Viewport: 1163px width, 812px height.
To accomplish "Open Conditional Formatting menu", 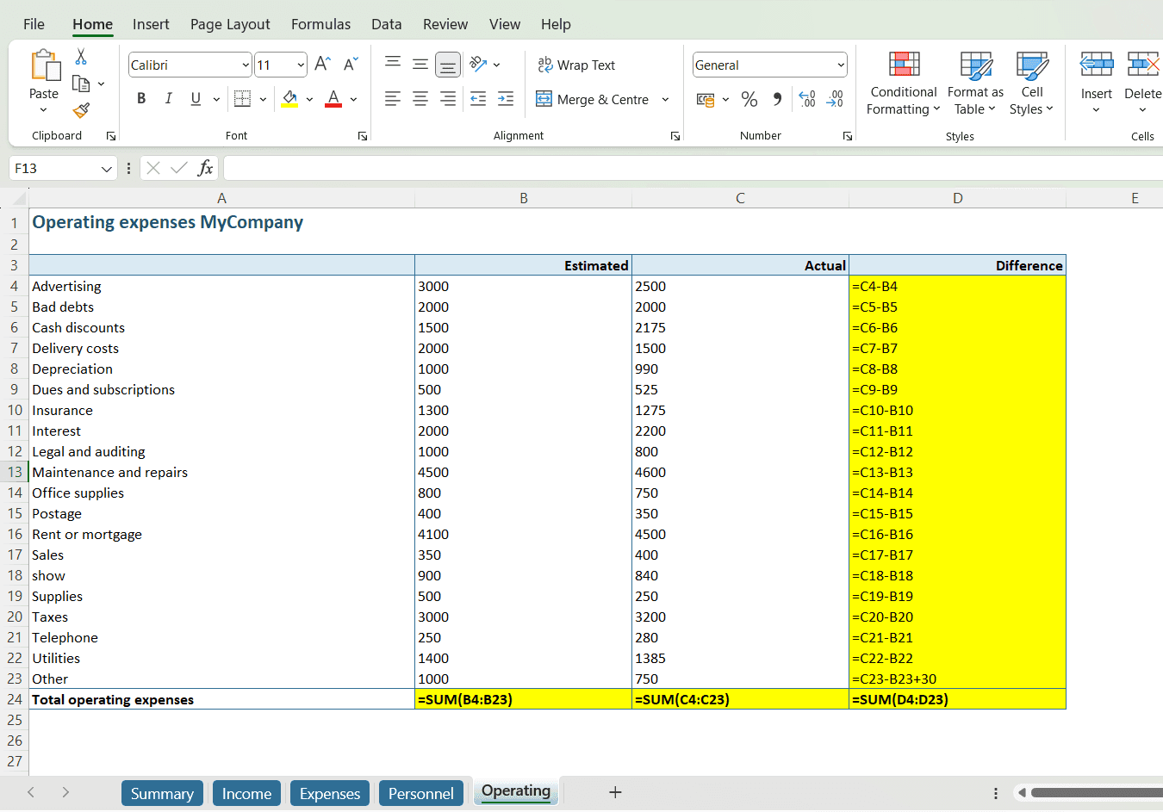I will click(903, 84).
